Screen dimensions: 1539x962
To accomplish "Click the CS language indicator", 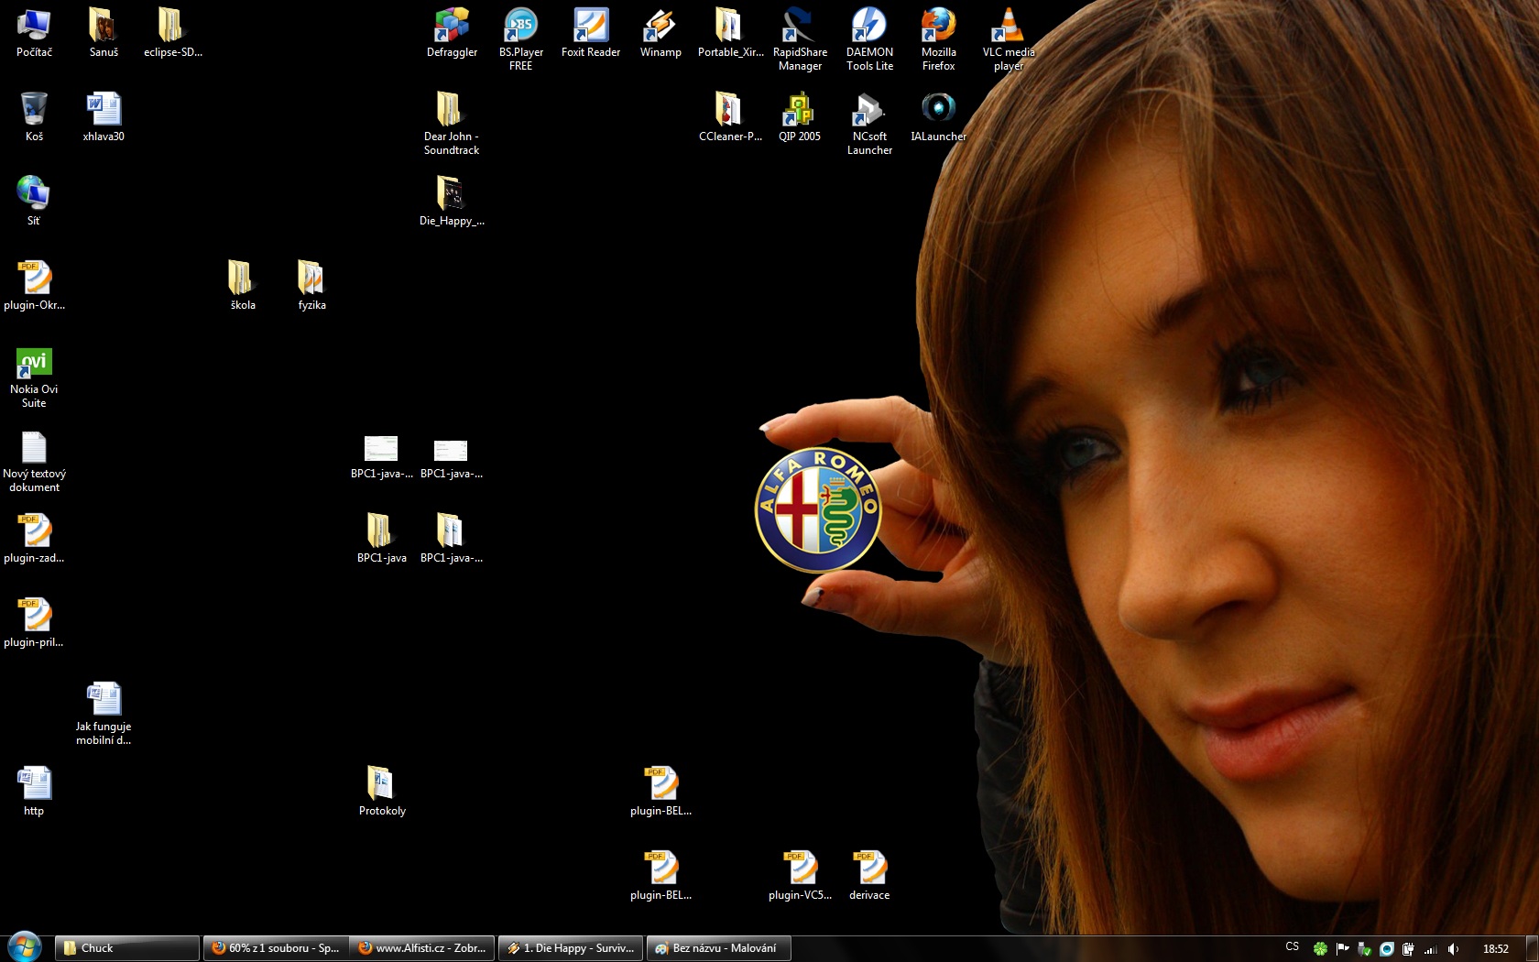I will coord(1292,947).
